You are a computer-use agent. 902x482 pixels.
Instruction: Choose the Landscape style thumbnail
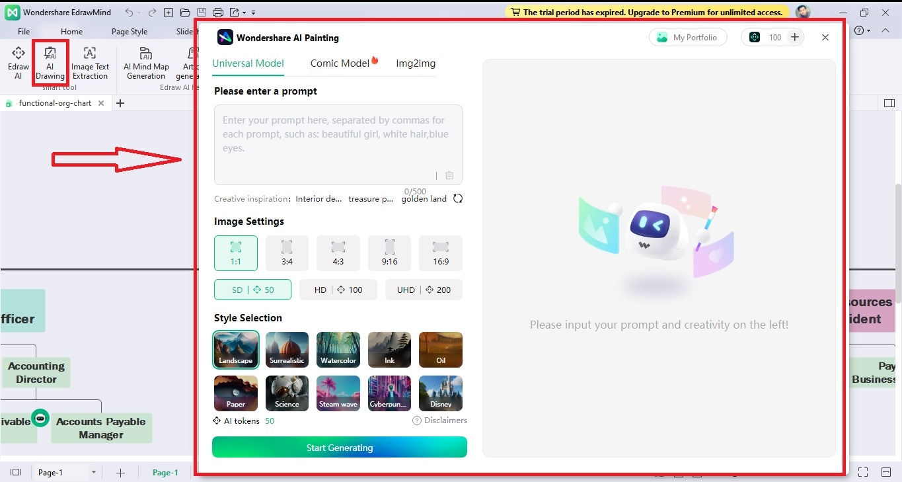[x=236, y=350]
